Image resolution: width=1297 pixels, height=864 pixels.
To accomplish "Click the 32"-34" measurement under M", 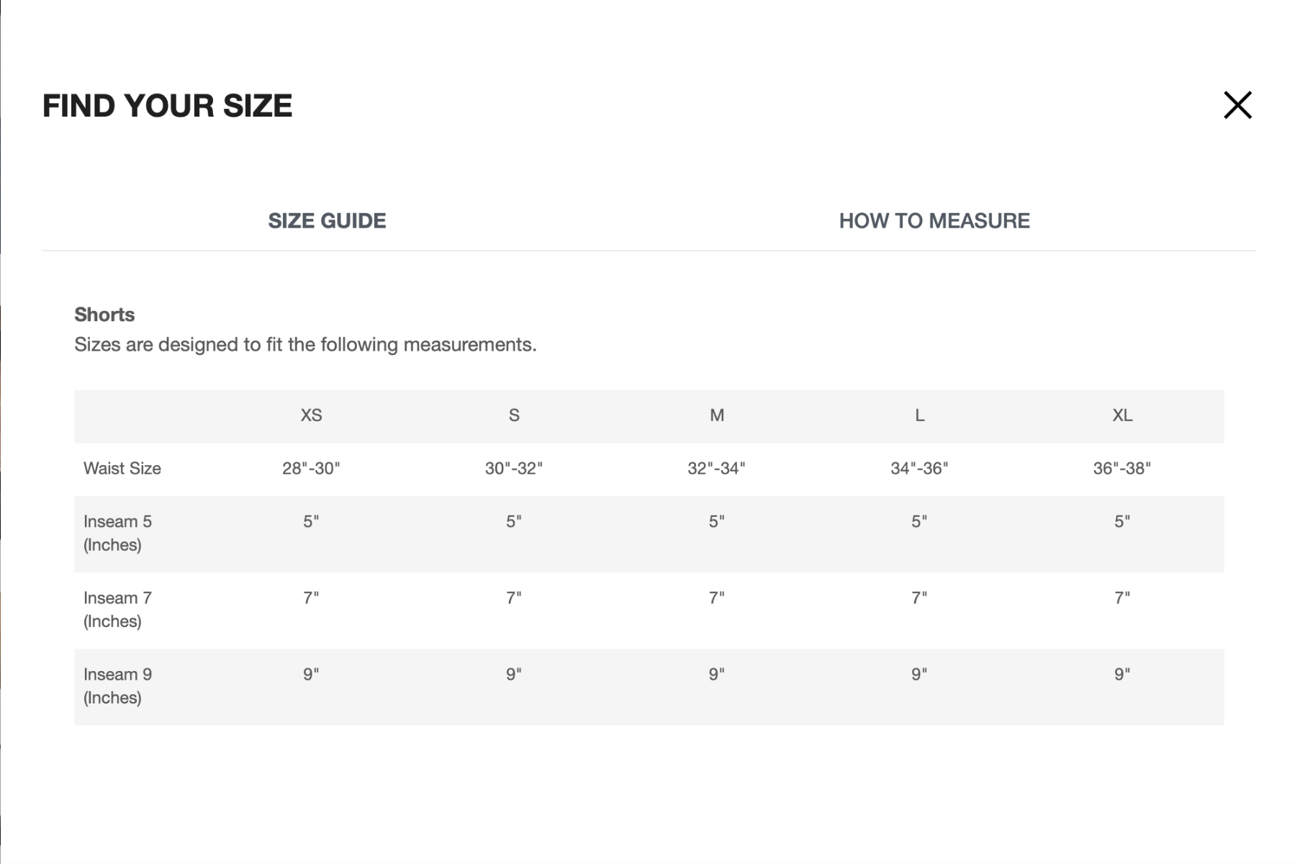I will click(x=715, y=468).
